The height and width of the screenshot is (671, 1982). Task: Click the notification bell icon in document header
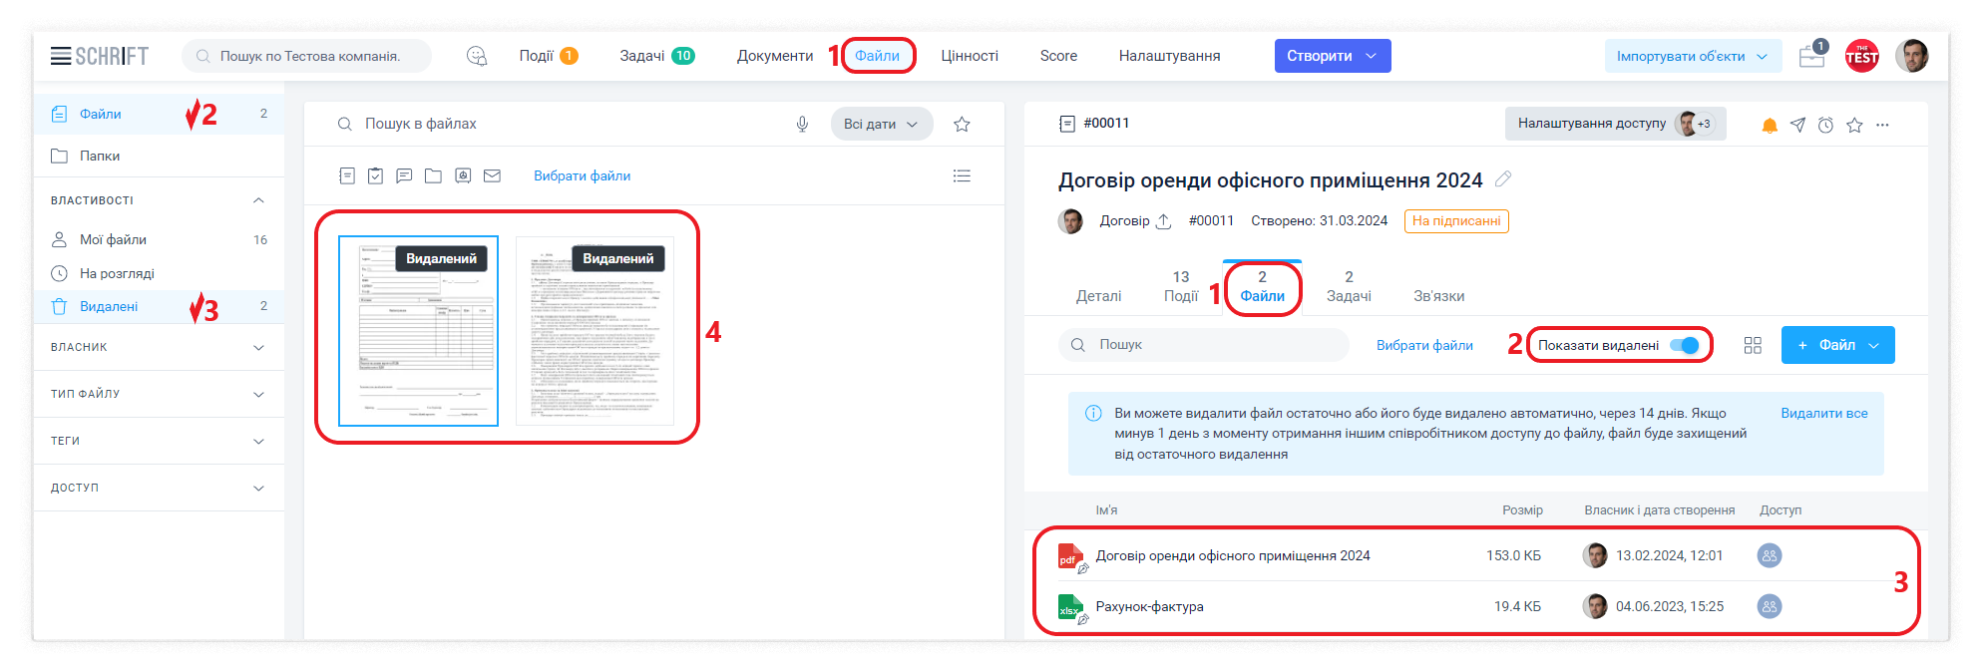point(1770,125)
